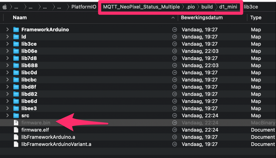The height and width of the screenshot is (158, 276).
Task: Click the Type column header
Action: (x=256, y=18)
